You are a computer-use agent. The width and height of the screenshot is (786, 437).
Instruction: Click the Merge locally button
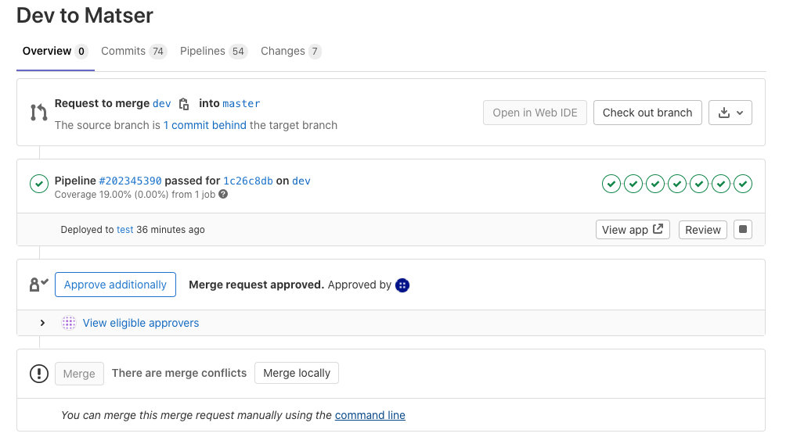(x=296, y=373)
